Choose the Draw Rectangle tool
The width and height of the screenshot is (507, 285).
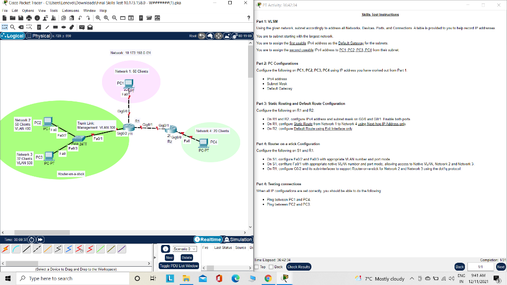(55, 27)
